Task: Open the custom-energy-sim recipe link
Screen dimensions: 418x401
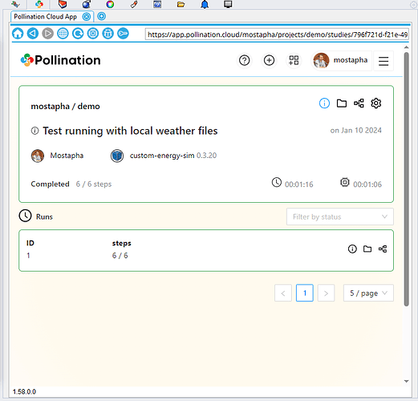Action: point(162,156)
